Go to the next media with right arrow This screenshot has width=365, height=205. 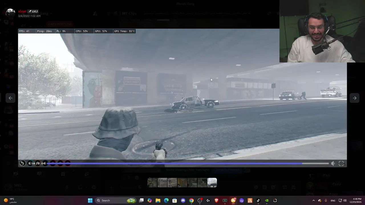[354, 98]
